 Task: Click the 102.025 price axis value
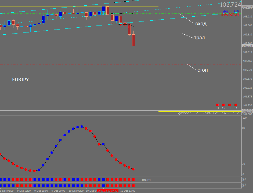248,88
